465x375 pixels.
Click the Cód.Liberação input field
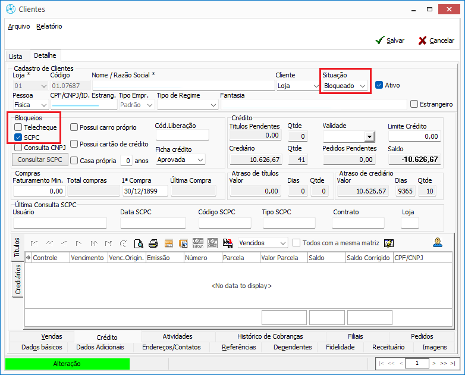pos(183,135)
